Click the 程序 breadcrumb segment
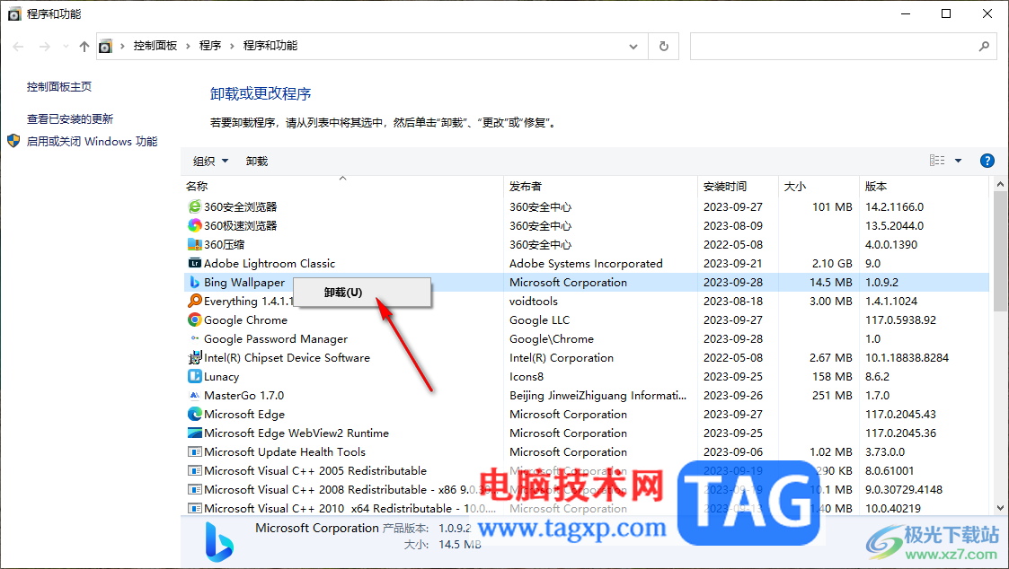This screenshot has height=569, width=1009. click(x=210, y=46)
